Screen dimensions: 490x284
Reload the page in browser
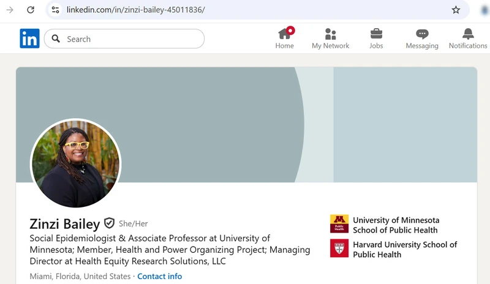point(30,10)
